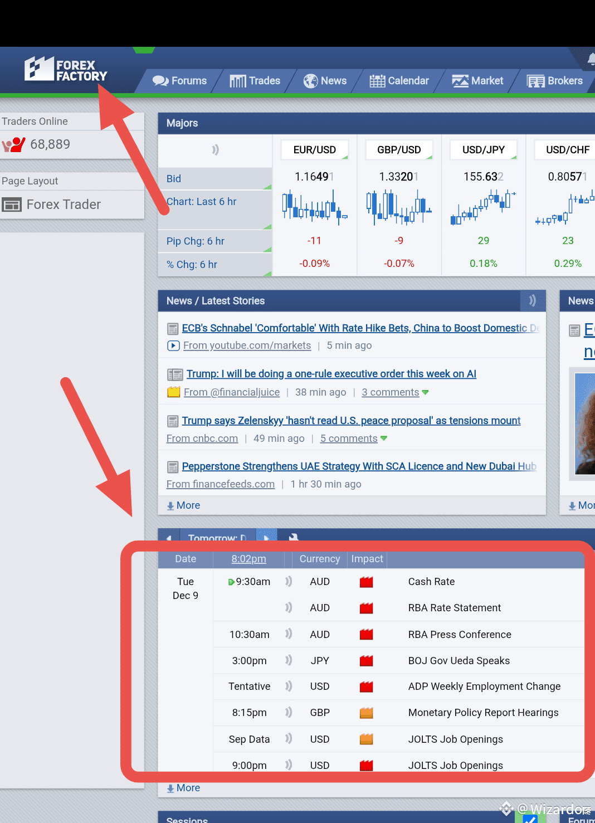The image size is (595, 823).
Task: Go to the previous calendar day arrow
Action: pos(169,538)
